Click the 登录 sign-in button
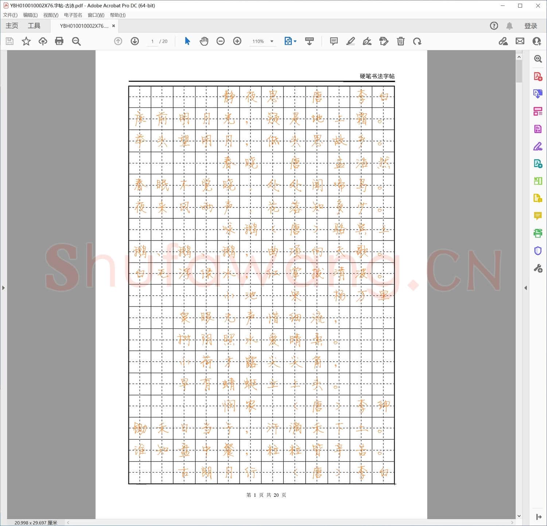 (x=531, y=26)
